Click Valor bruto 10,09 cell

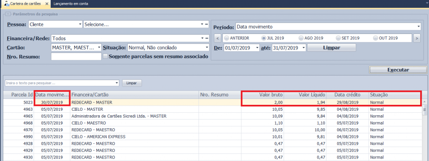coord(262,116)
